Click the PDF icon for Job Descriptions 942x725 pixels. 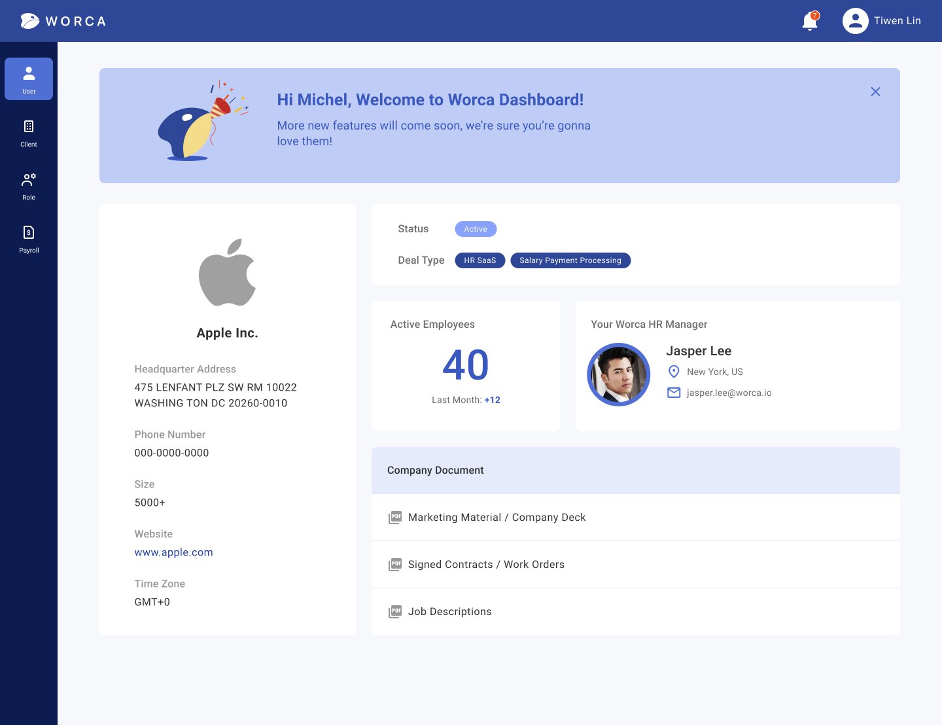[395, 612]
